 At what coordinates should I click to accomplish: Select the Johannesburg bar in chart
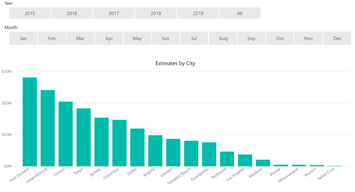(48, 128)
